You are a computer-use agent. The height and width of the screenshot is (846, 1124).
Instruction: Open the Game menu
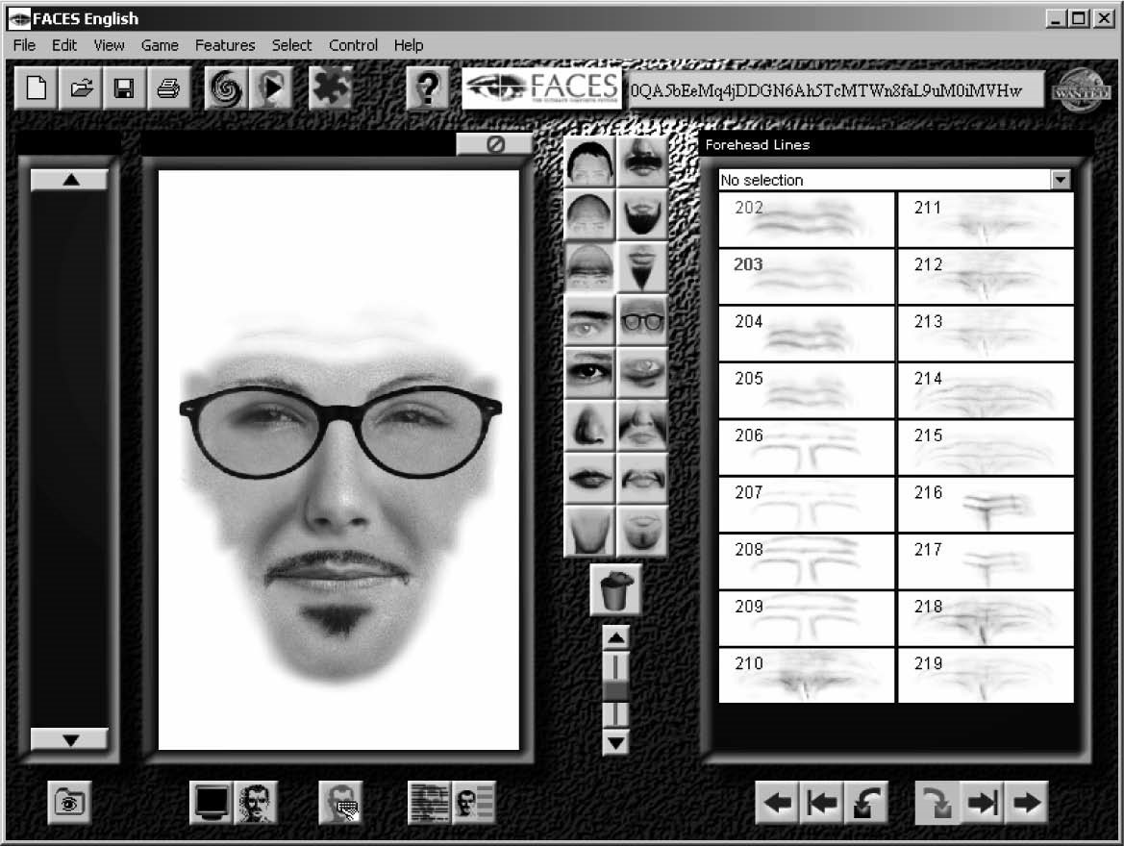click(160, 45)
